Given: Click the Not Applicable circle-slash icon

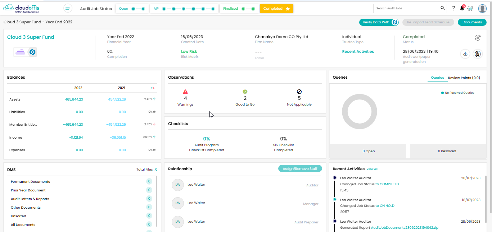Looking at the screenshot, I should (x=299, y=92).
